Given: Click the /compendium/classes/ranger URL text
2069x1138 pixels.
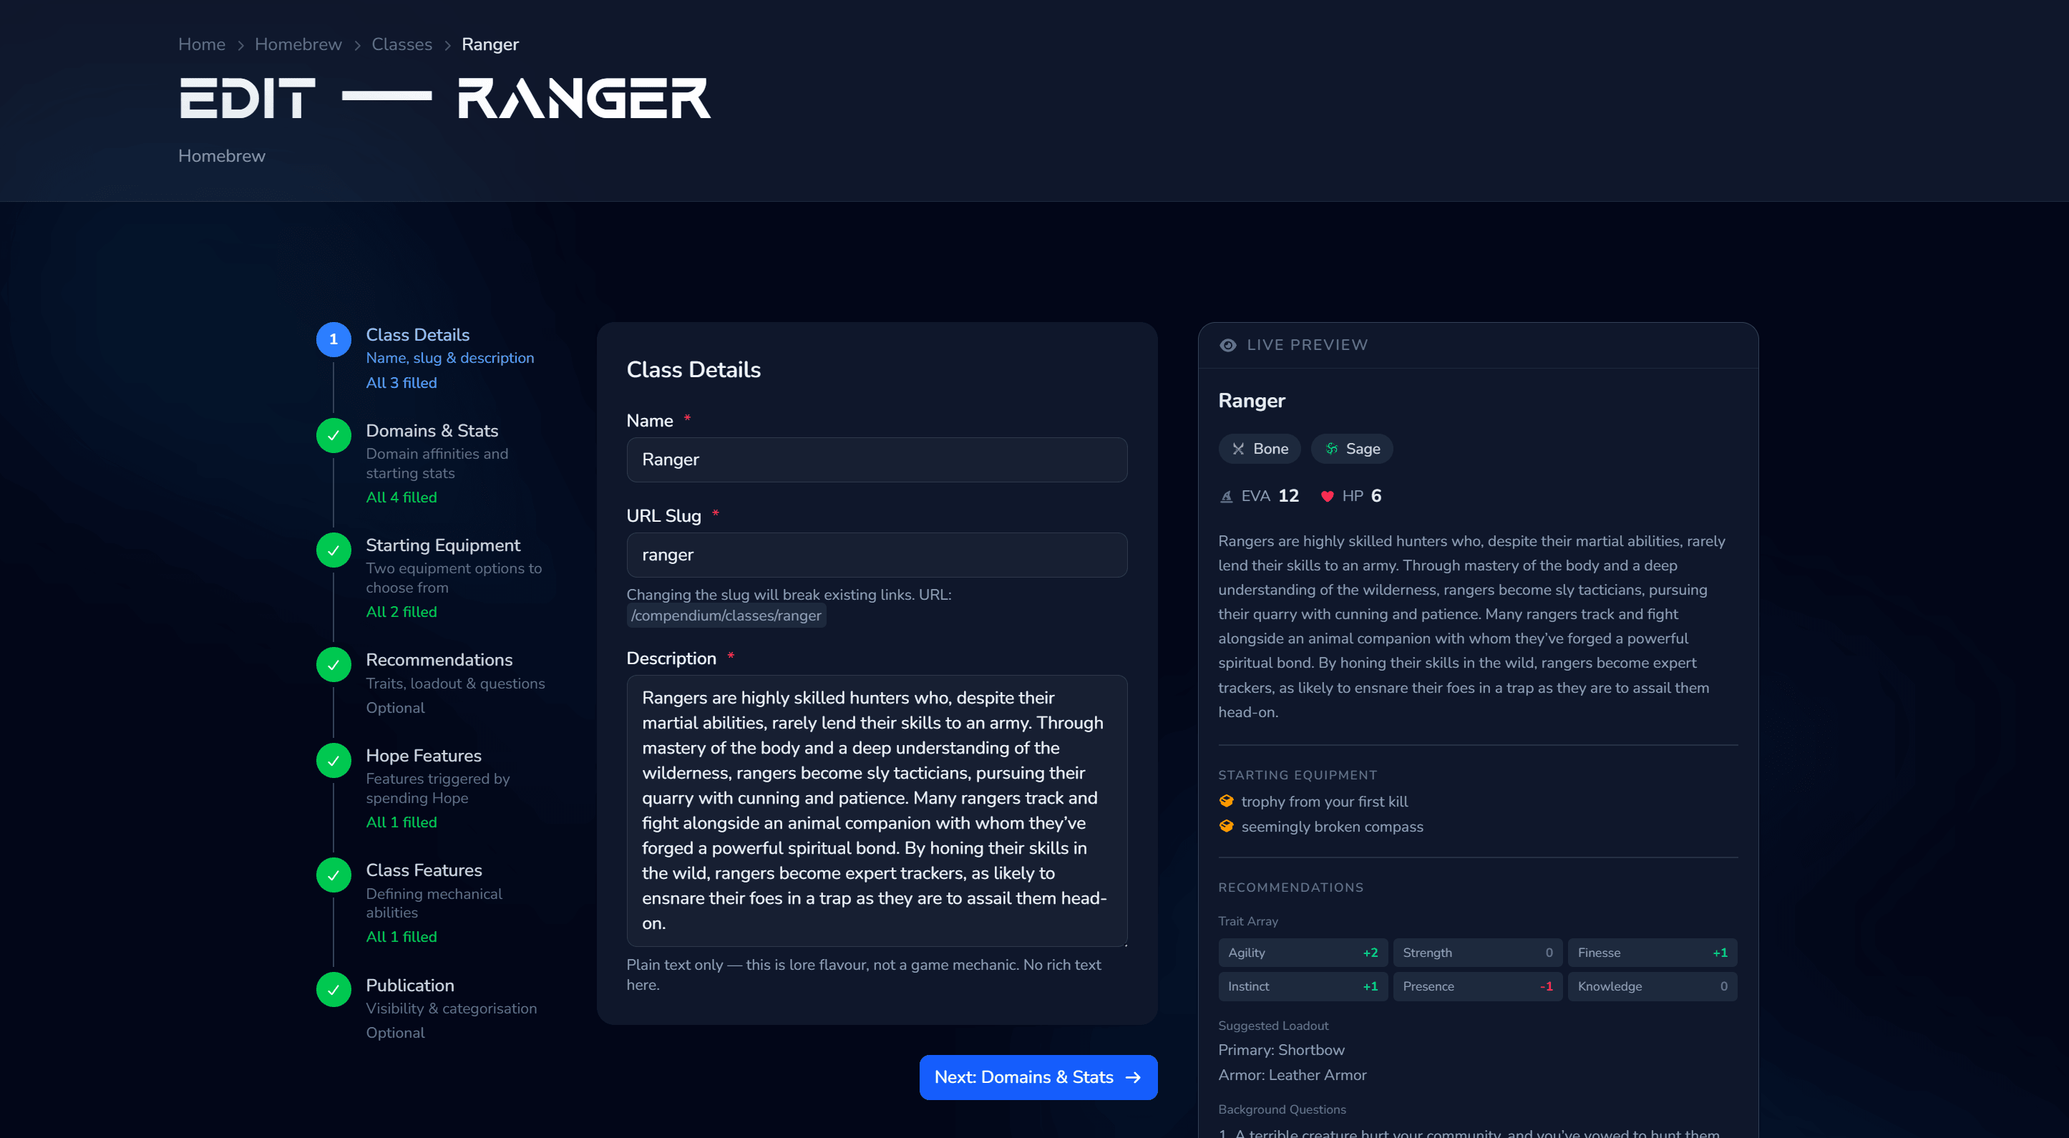Looking at the screenshot, I should point(726,616).
